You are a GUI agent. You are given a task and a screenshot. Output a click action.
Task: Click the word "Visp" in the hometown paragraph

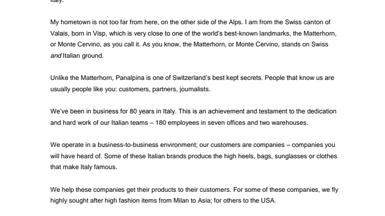coord(99,34)
